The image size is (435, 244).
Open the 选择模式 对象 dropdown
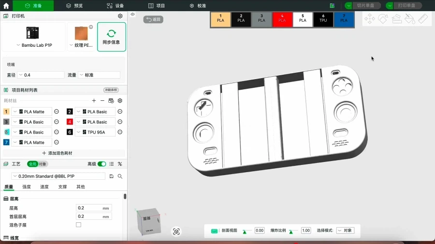345,230
